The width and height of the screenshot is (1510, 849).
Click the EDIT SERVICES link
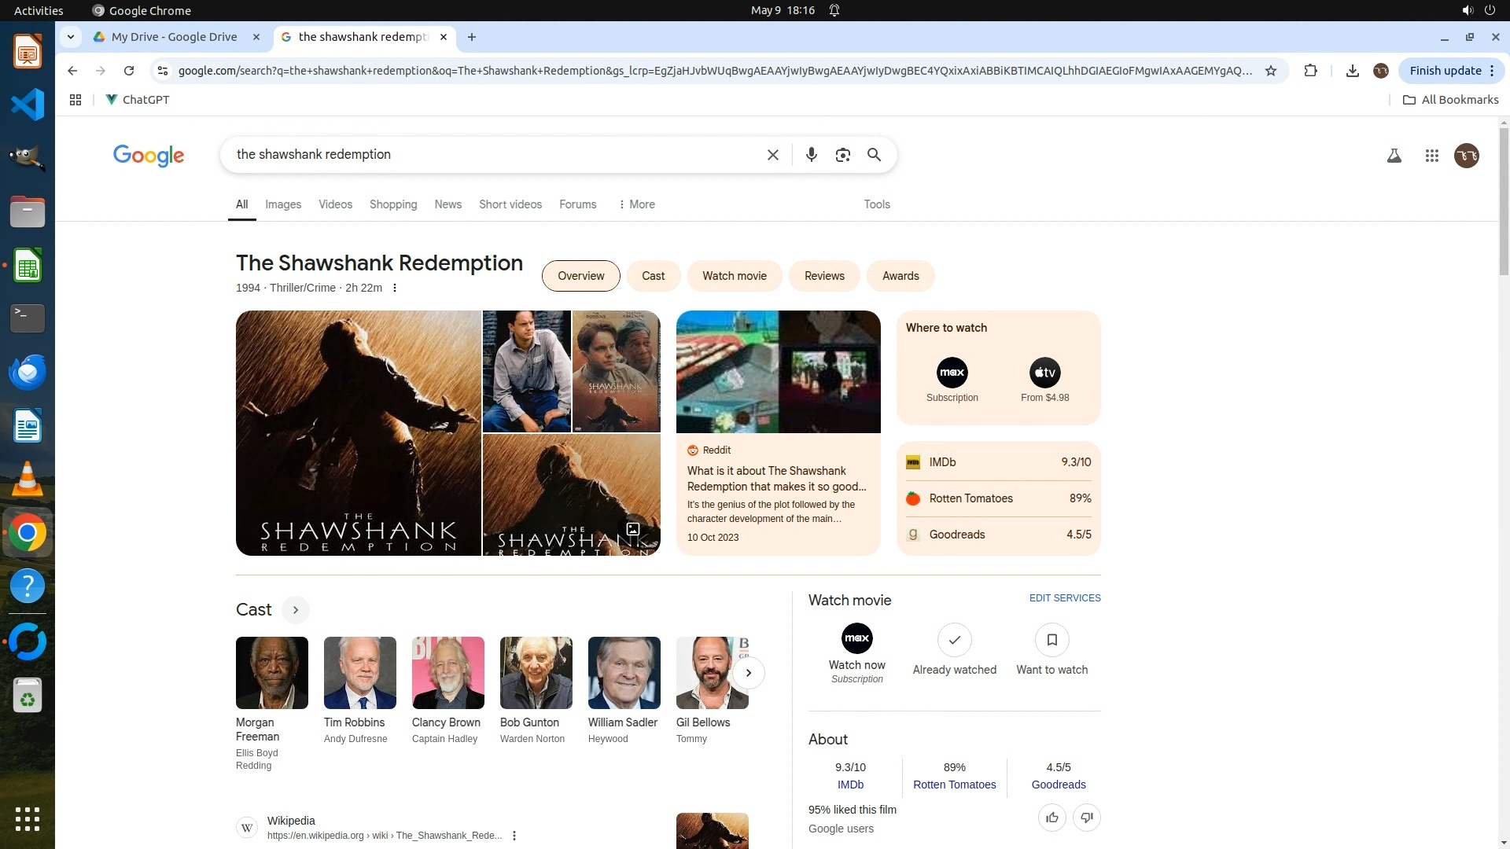tap(1064, 598)
